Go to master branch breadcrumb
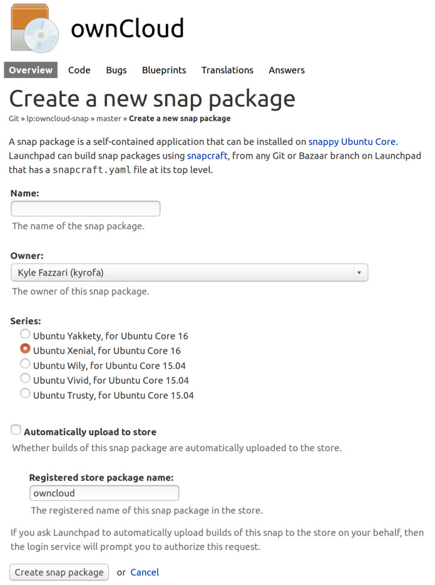 [109, 119]
